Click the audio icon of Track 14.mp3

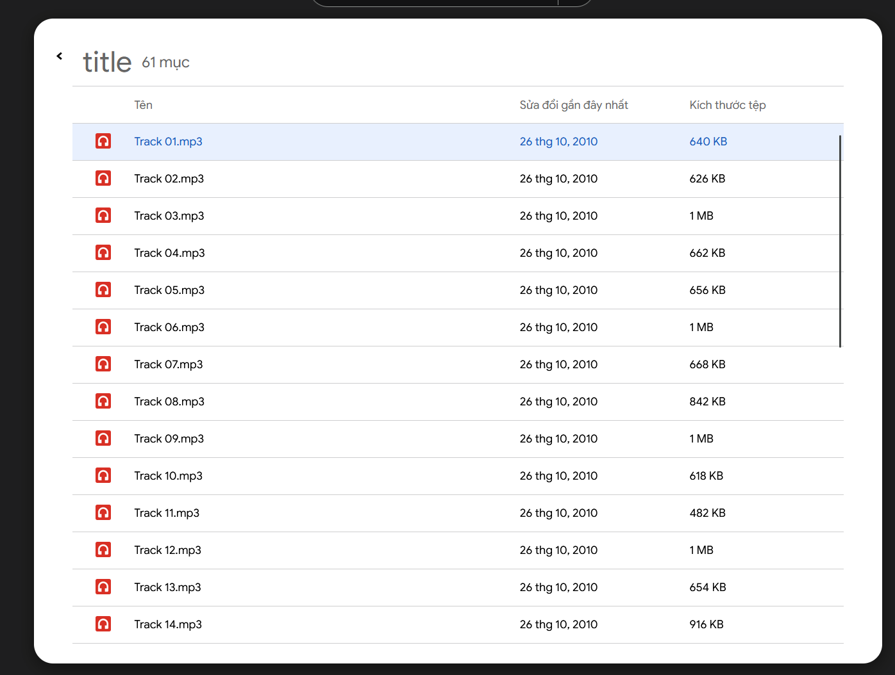pyautogui.click(x=103, y=624)
